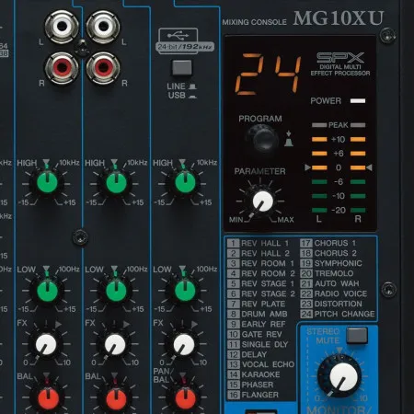Click the red BAL knob below left RCA jacks
The image size is (414, 414).
coord(48,399)
